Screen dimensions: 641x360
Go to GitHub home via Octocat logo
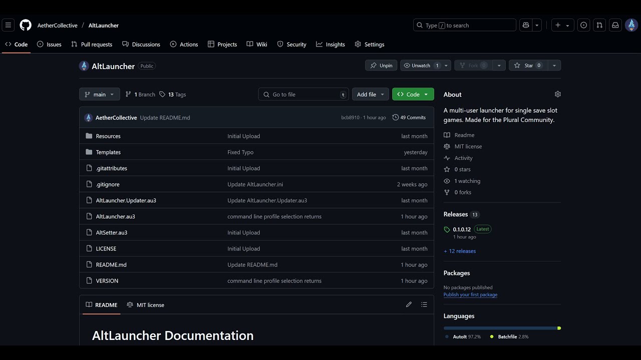tap(26, 25)
